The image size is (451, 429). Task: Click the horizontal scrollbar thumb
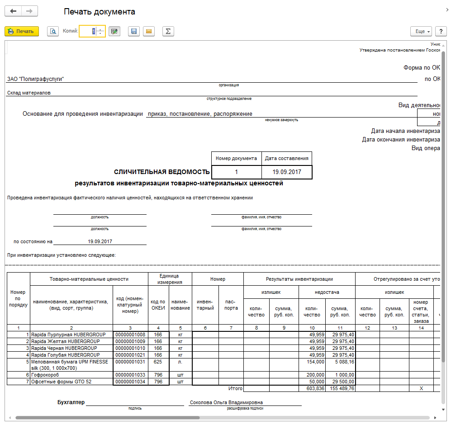(108, 418)
